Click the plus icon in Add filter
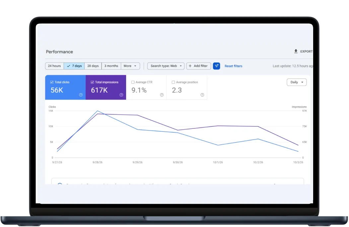The image size is (349, 227). tap(190, 66)
